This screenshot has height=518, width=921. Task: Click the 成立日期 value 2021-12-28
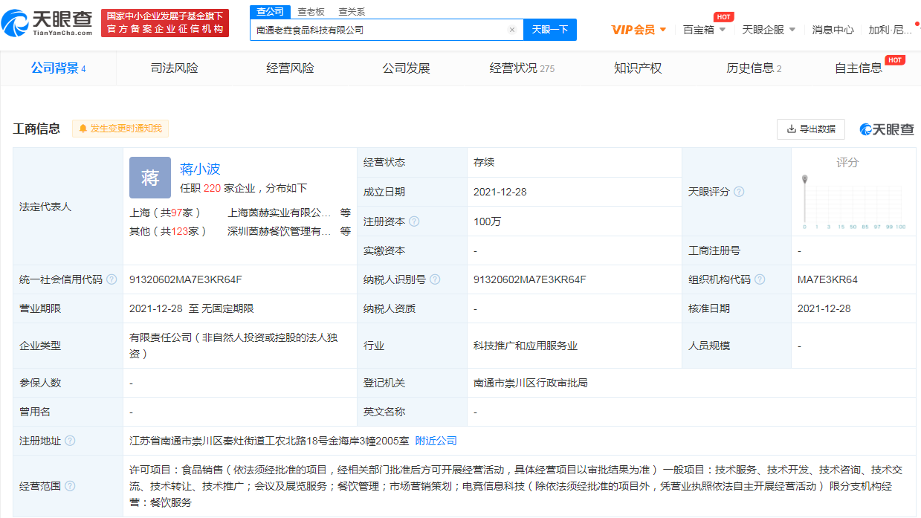click(x=500, y=192)
